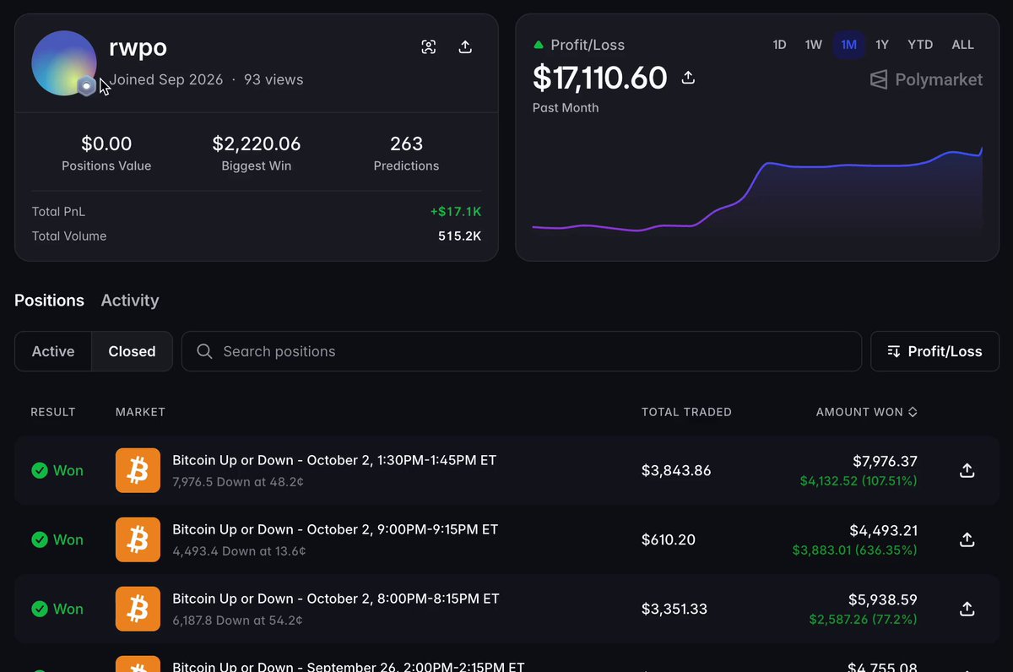Viewport: 1013px width, 672px height.
Task: Click the 263 Predictions count
Action: [x=406, y=144]
